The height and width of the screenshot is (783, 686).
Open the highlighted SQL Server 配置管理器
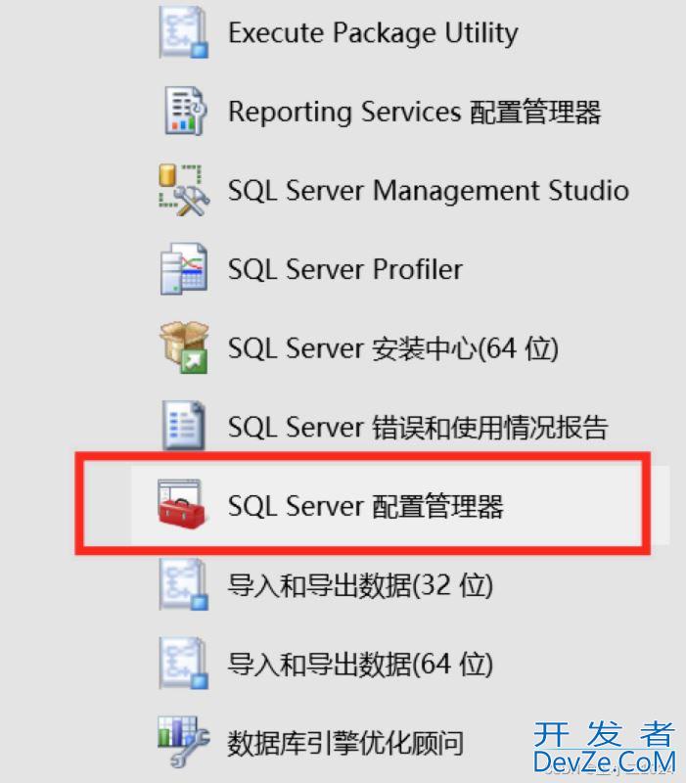pos(365,507)
